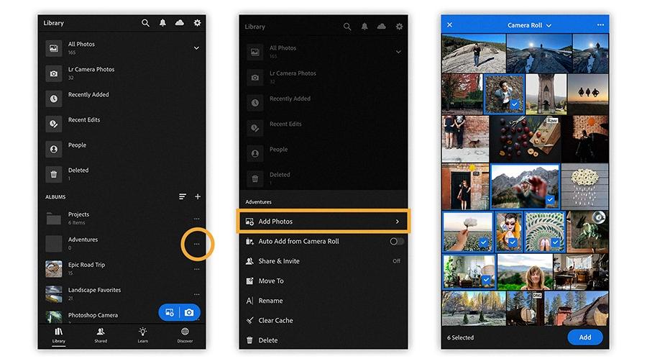Switch to the Discover bottom tab
This screenshot has width=647, height=364.
(185, 335)
